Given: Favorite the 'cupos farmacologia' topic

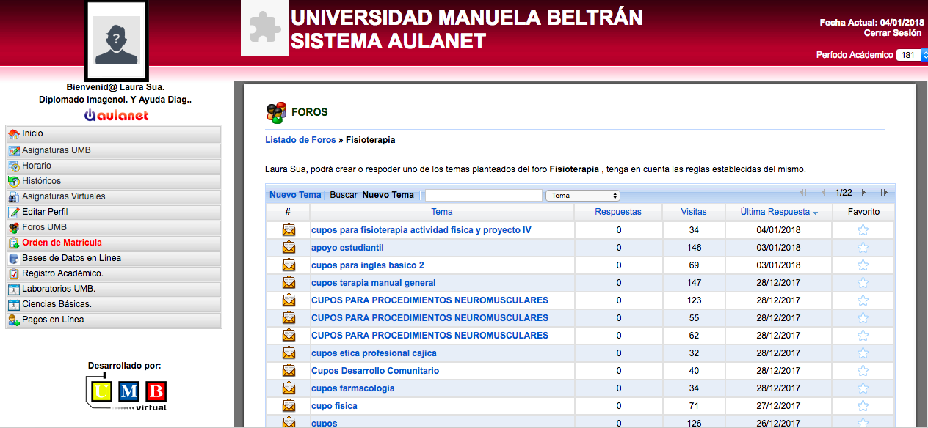Looking at the screenshot, I should 863,388.
